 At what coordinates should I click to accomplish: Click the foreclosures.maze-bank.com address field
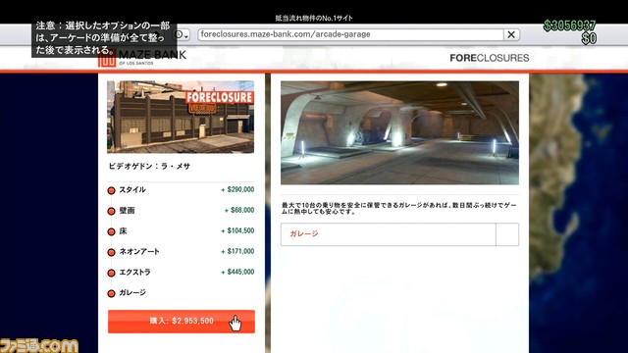point(350,35)
